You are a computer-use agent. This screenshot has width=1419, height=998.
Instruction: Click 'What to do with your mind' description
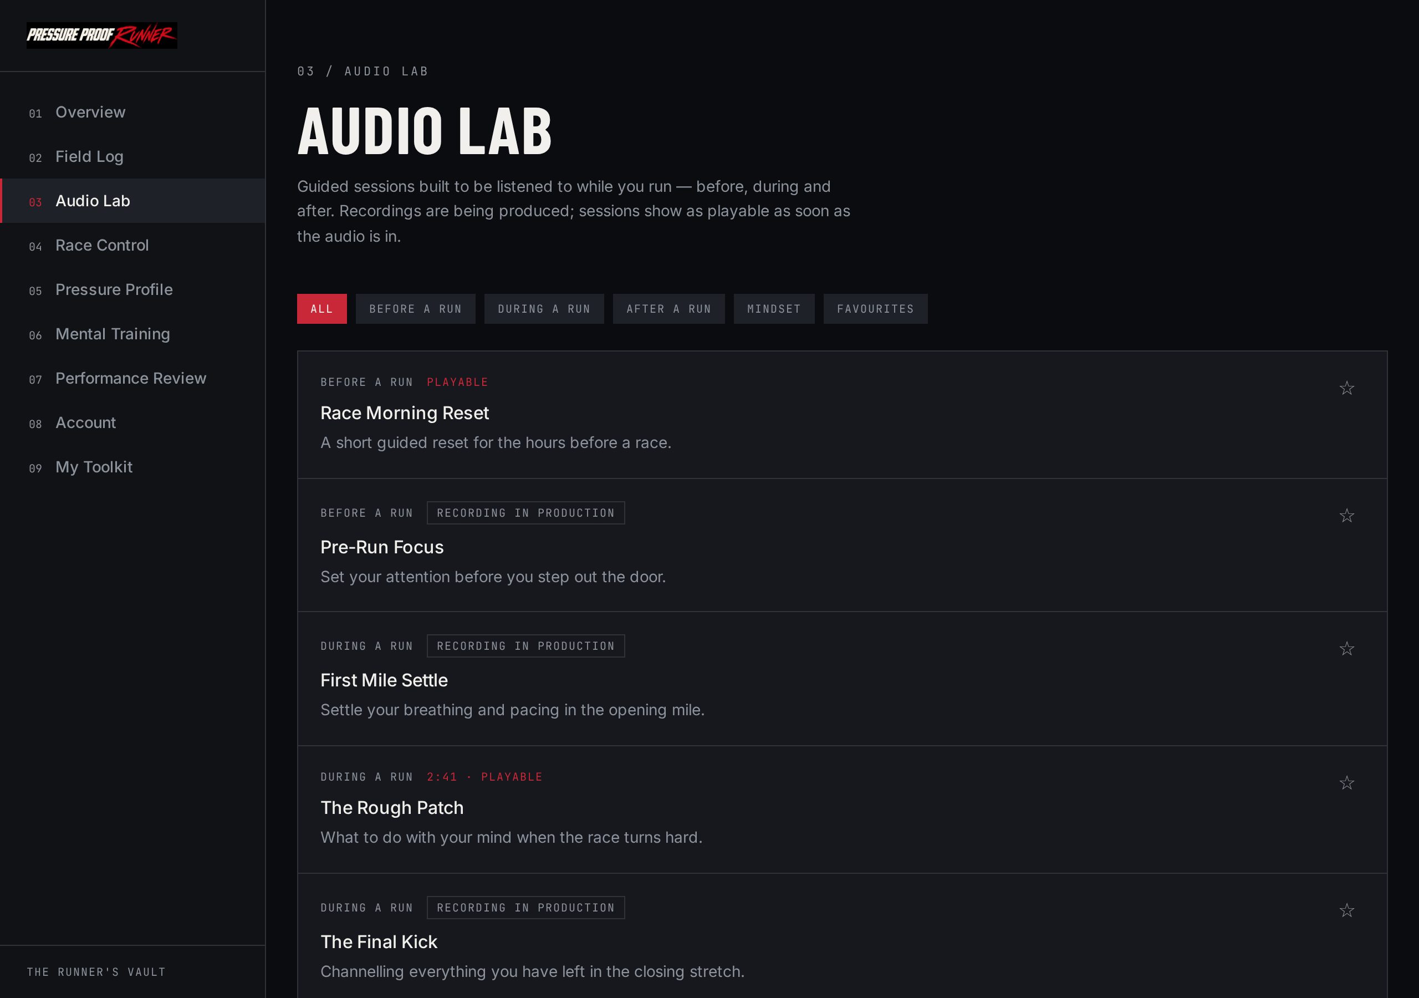[511, 837]
